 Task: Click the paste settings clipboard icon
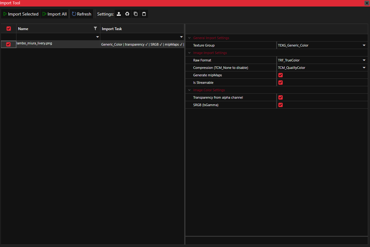(x=144, y=14)
